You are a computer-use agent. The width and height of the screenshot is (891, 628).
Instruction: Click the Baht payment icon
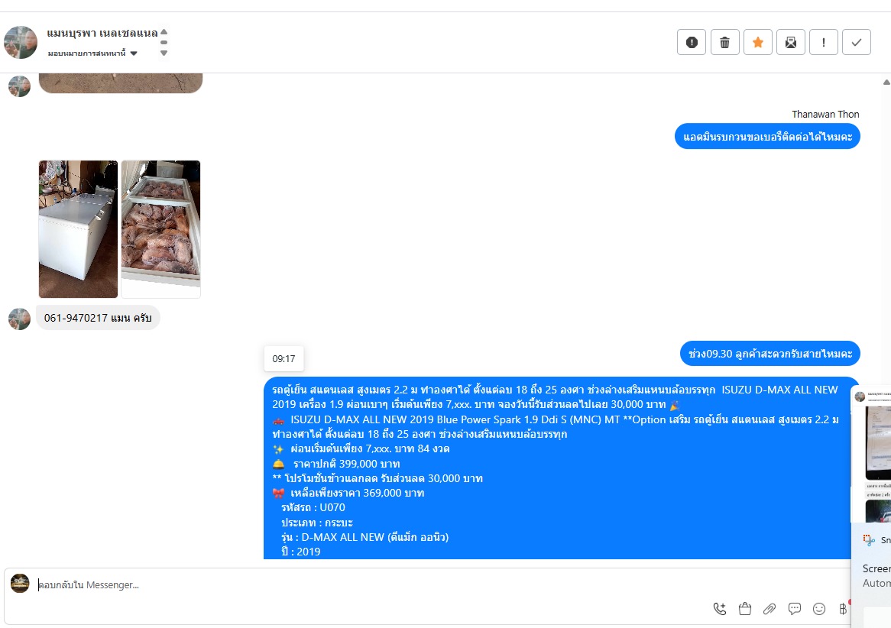coord(843,609)
